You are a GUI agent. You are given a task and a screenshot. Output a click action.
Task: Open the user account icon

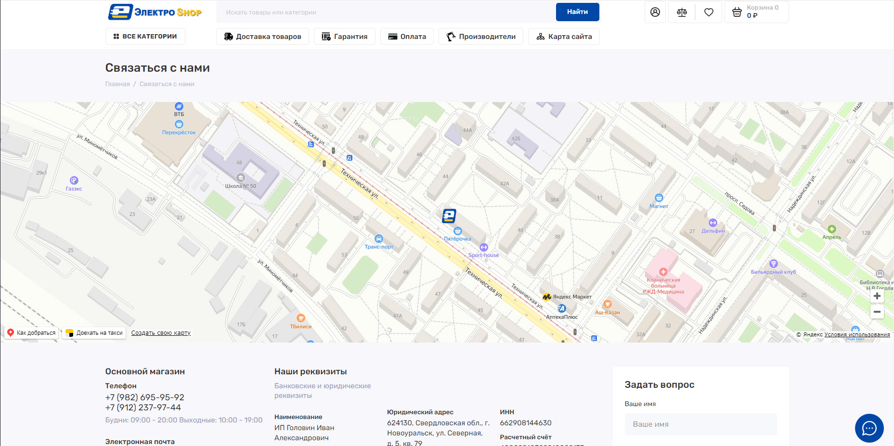coord(655,12)
